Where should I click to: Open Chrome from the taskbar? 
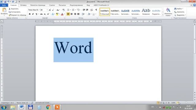point(48,107)
